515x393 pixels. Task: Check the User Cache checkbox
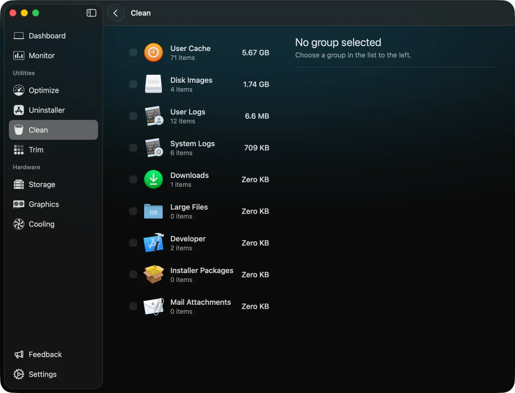coord(133,53)
